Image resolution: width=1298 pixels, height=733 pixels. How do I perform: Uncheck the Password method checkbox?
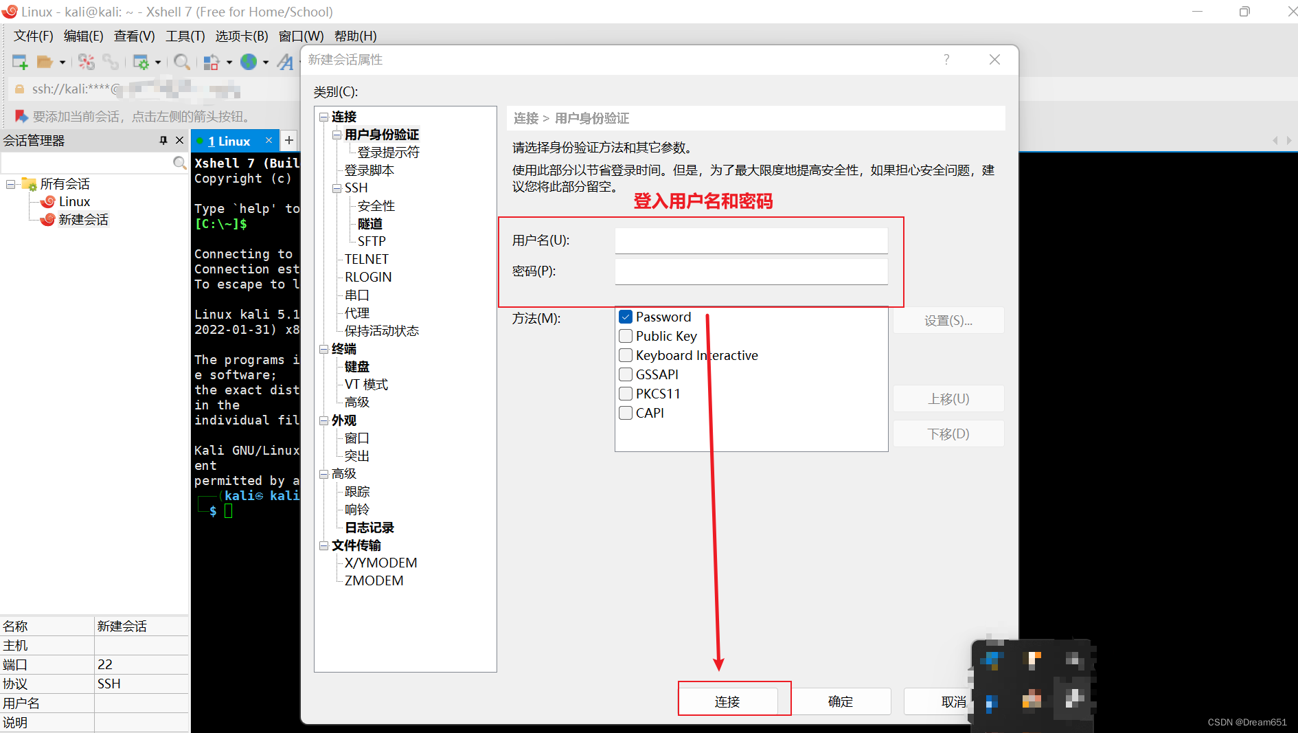tap(626, 317)
